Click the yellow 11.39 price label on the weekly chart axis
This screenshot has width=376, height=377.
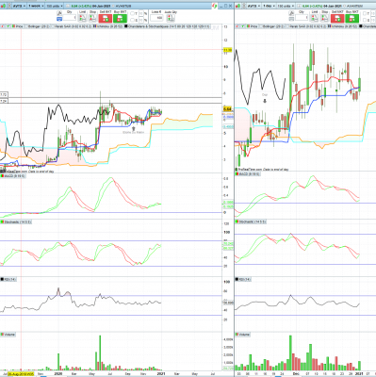tap(228, 50)
